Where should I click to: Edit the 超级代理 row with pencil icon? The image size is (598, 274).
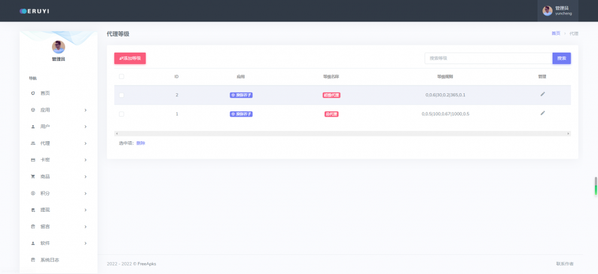pyautogui.click(x=542, y=94)
